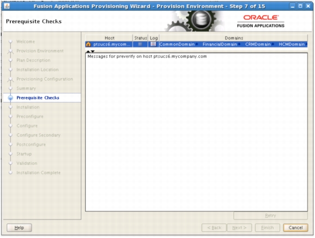Click the Domains column header
This screenshot has height=238, width=315.
[233, 38]
